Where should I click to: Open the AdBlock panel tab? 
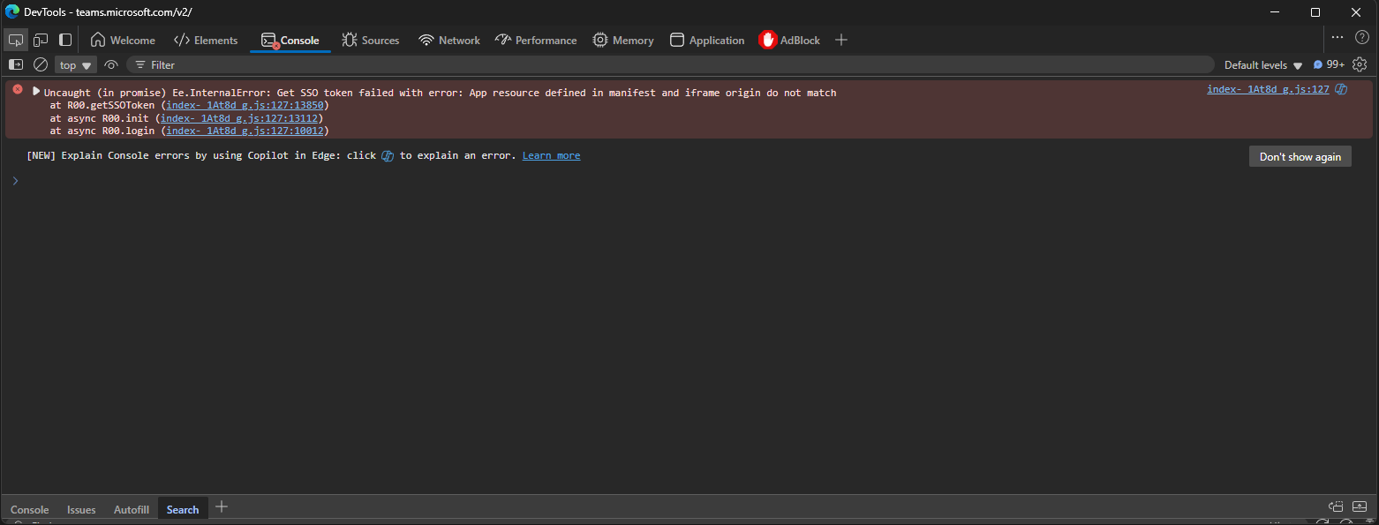tap(790, 40)
